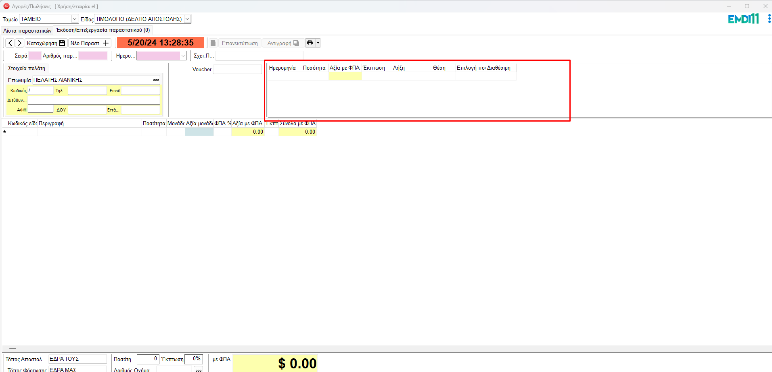Open the Ημερο... date dropdown

click(183, 56)
